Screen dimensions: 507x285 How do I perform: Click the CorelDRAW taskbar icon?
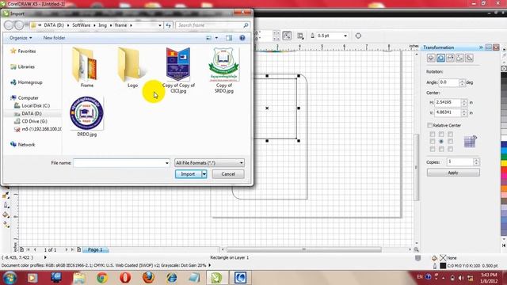coord(216,278)
